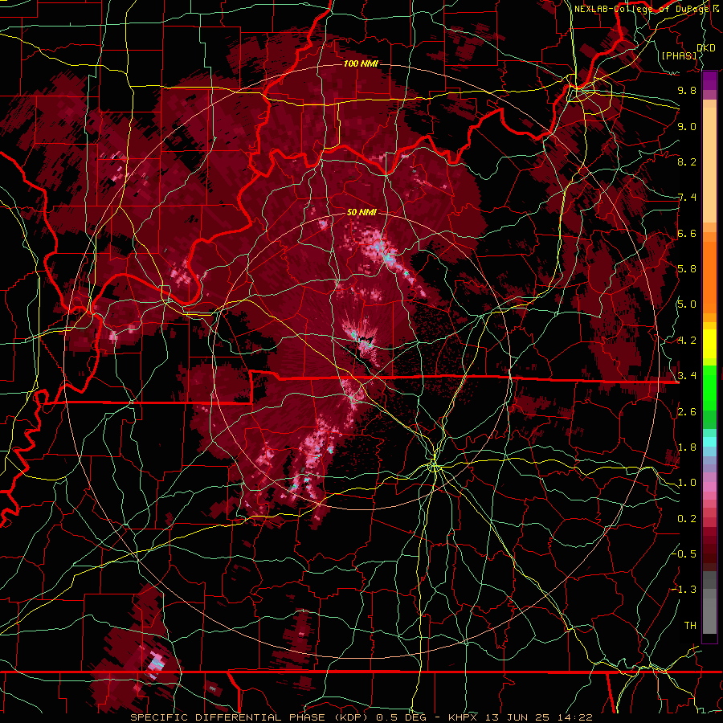Pick the bright green color scale segment
The height and width of the screenshot is (723, 723).
(x=709, y=388)
